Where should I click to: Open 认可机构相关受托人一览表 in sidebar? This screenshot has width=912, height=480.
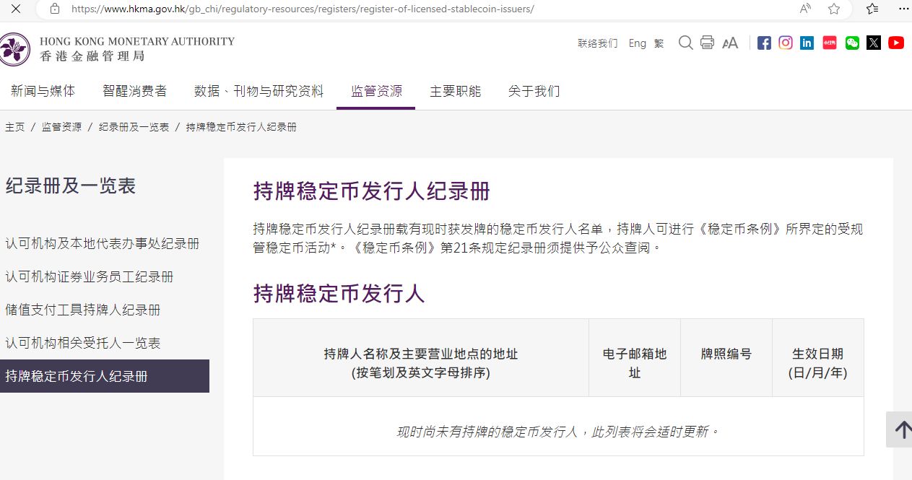point(82,343)
